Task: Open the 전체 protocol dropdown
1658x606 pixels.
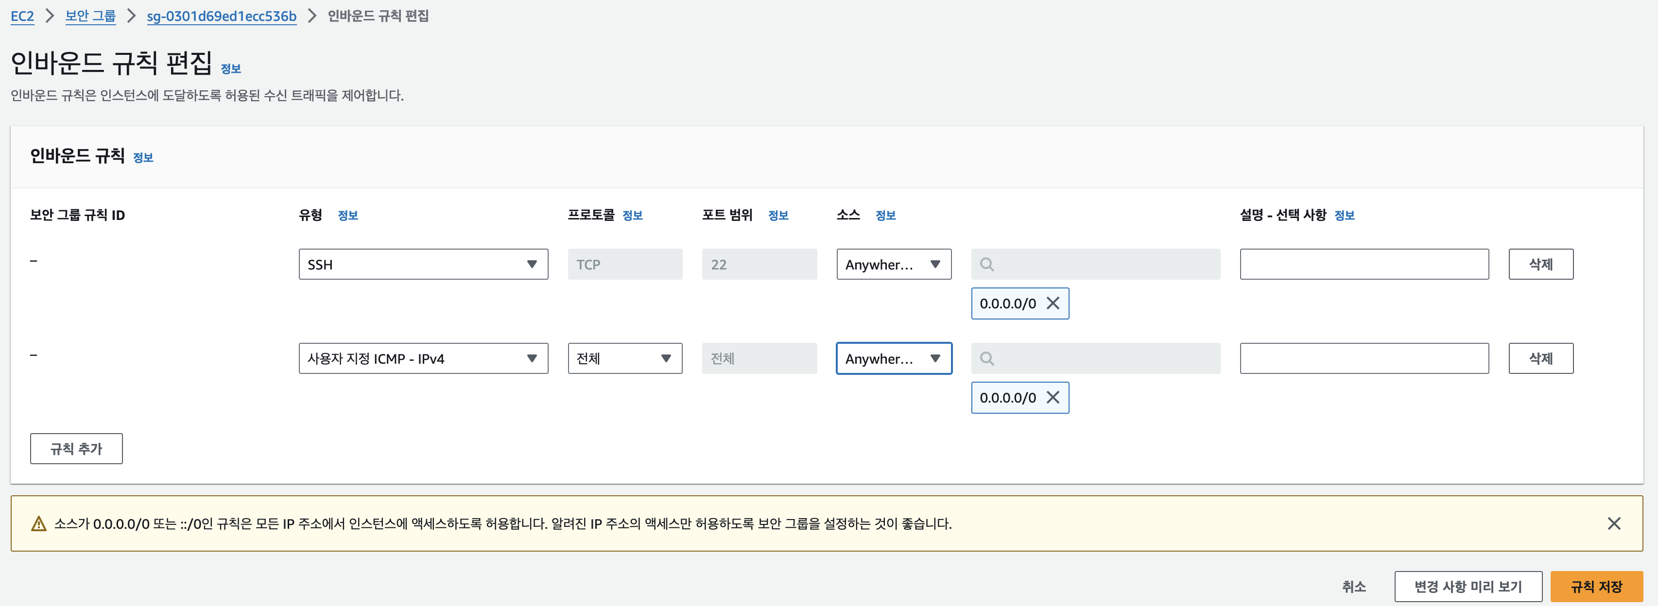Action: [624, 358]
